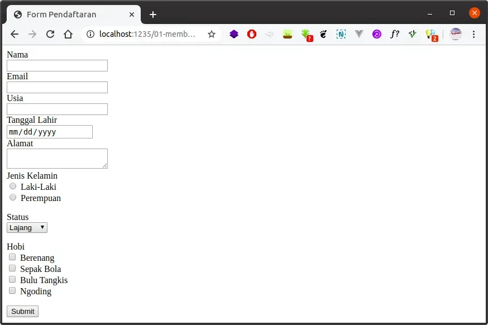Open the purple diamond extension

234,34
